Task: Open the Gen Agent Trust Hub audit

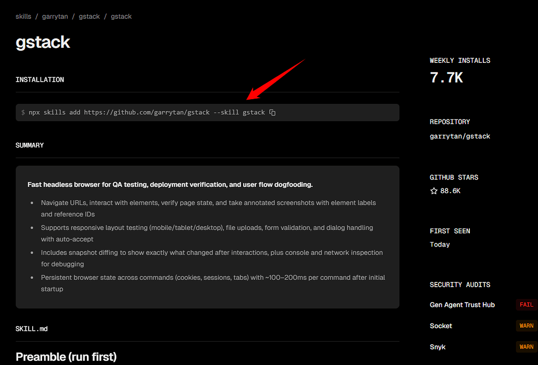Action: [x=462, y=305]
